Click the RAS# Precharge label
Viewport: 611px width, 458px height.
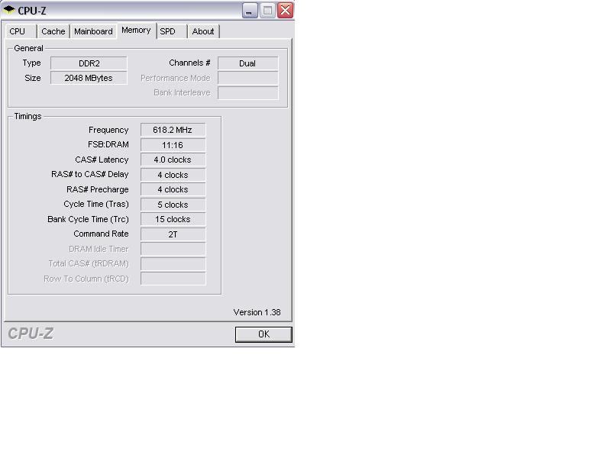click(x=98, y=189)
